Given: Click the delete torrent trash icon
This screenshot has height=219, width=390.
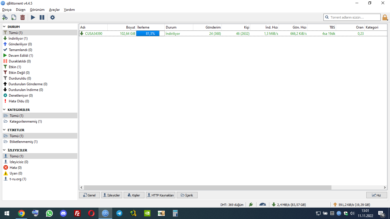Looking at the screenshot, I should (x=23, y=17).
